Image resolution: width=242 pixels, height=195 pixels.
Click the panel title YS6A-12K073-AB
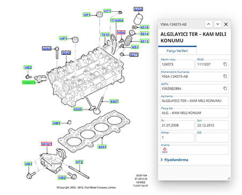(x=173, y=24)
